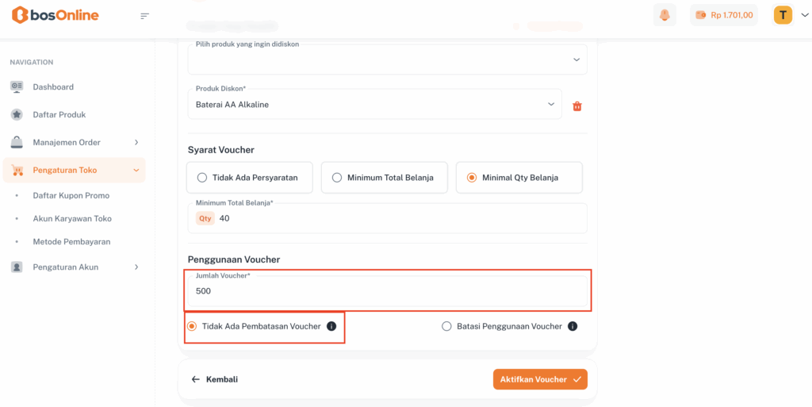Click the bosOnline logo

(x=56, y=15)
